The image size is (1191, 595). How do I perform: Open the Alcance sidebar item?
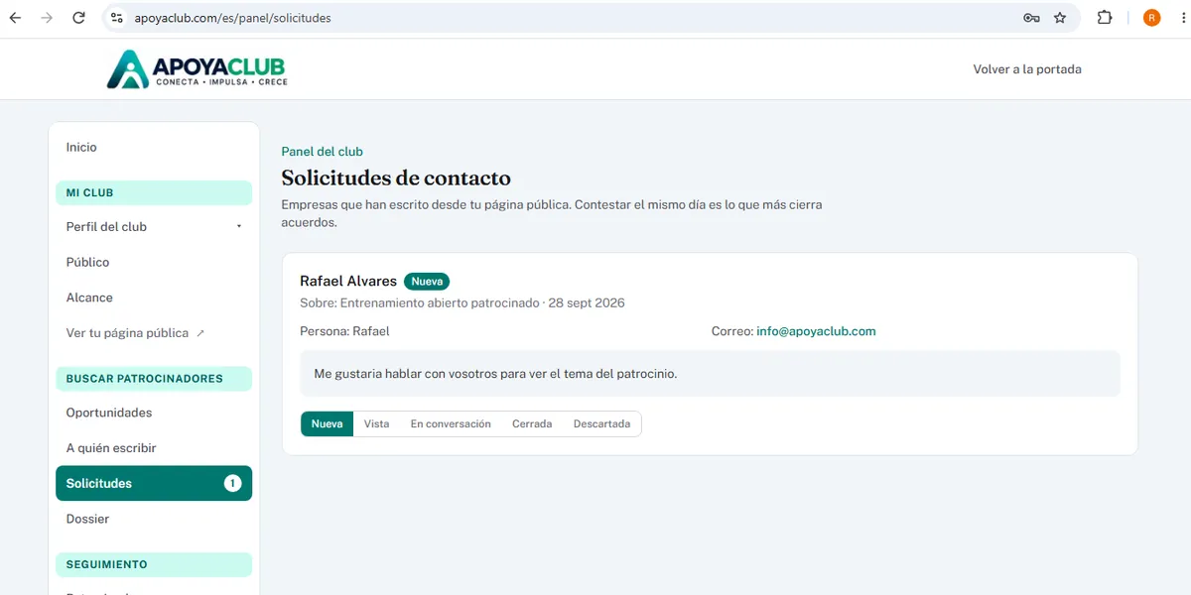click(154, 297)
